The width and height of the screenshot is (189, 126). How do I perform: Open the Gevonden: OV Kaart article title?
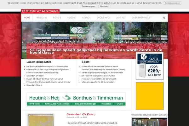pyautogui.click(x=81, y=114)
